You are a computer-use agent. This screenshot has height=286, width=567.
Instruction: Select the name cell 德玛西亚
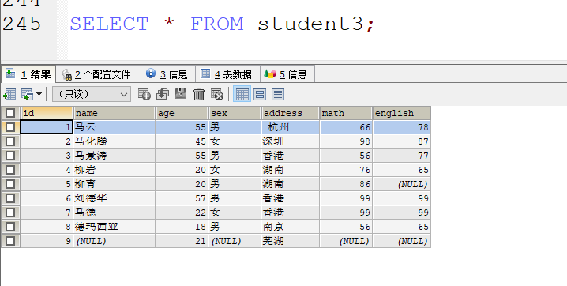(115, 227)
